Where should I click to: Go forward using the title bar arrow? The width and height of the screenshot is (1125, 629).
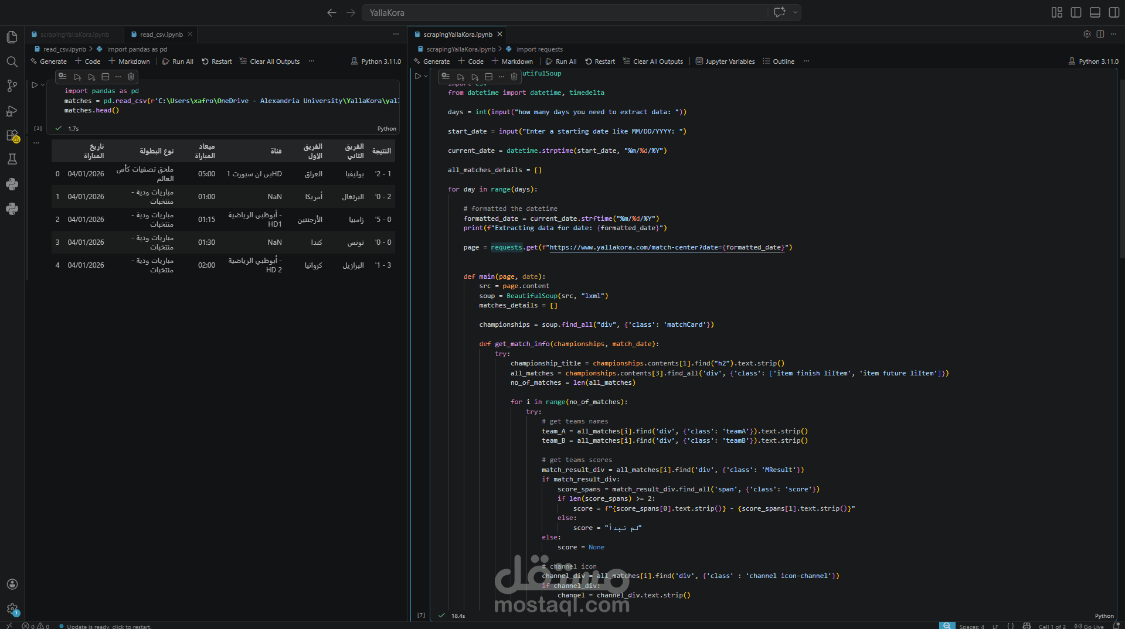pyautogui.click(x=351, y=12)
